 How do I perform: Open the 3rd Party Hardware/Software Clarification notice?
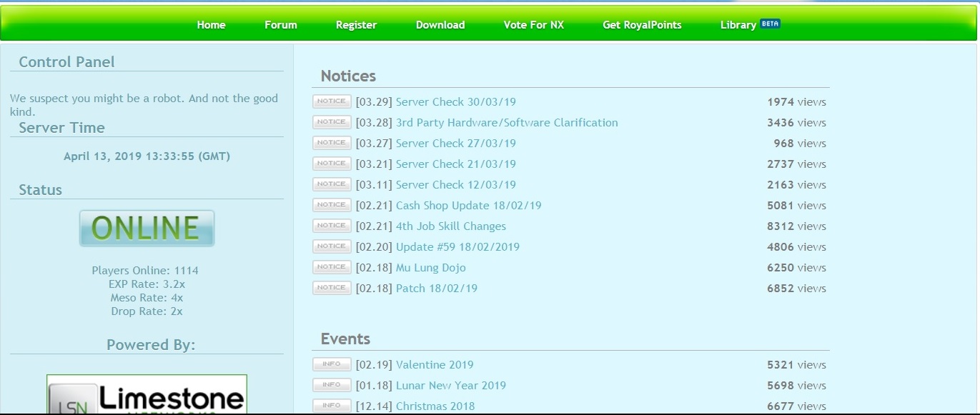click(x=506, y=123)
